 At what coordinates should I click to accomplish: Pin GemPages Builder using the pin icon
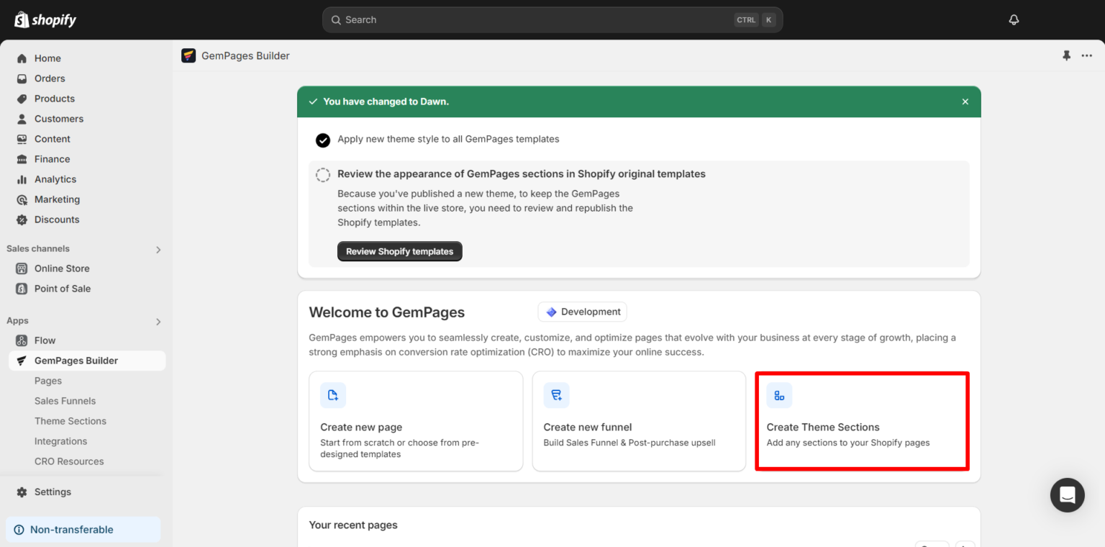(1067, 55)
